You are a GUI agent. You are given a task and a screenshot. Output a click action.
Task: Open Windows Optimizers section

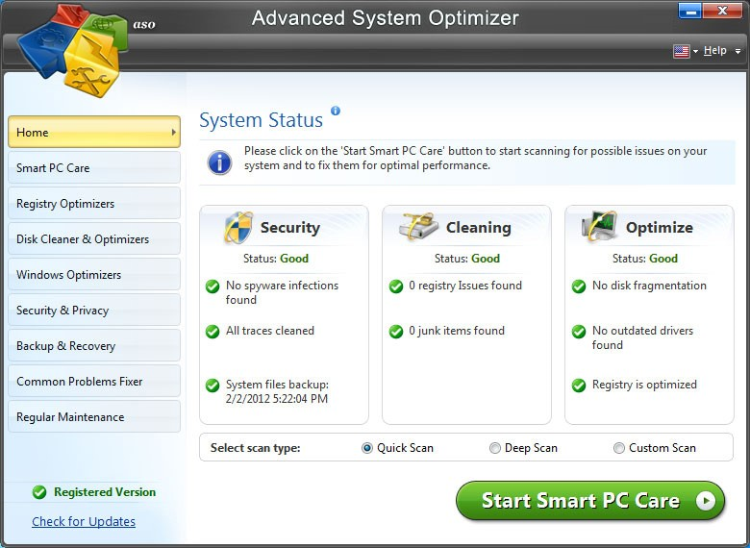94,274
